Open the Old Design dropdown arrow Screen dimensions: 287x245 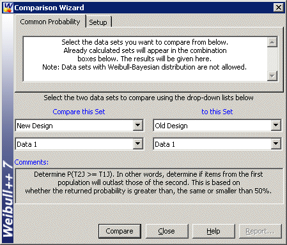(276, 126)
